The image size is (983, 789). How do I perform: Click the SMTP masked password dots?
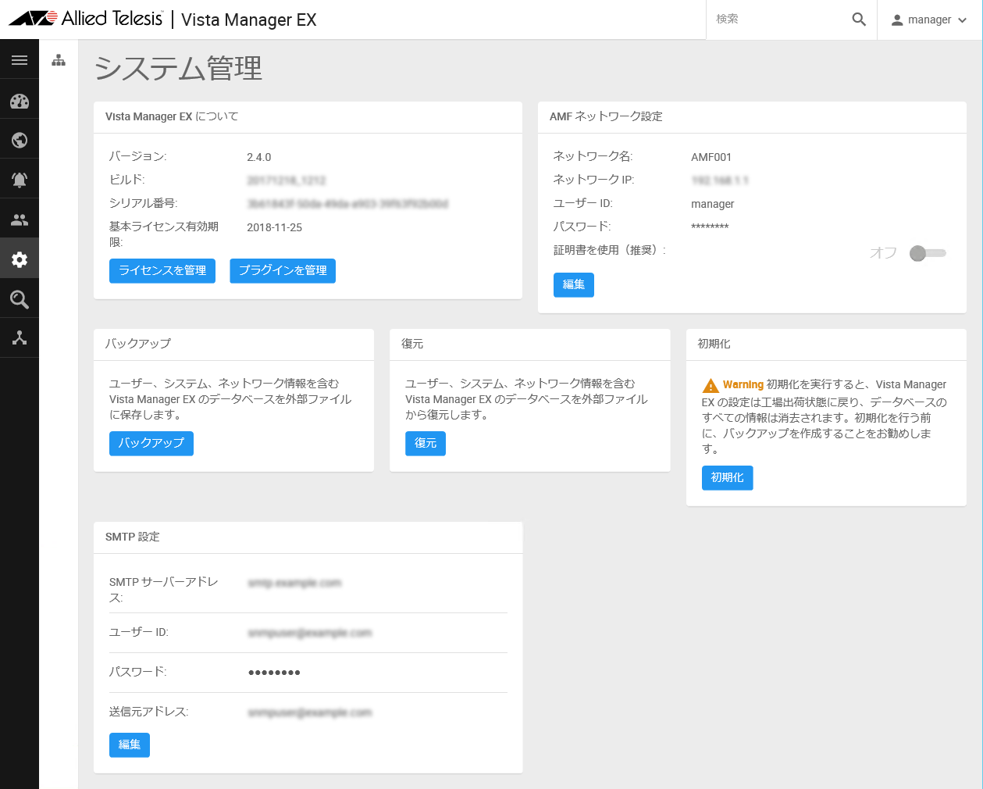274,673
